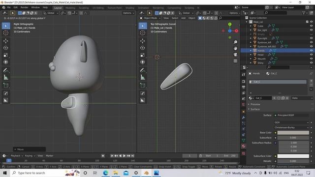Screen dimensions: 315x177
Task: Open the Tool properties tab
Action: point(244,74)
